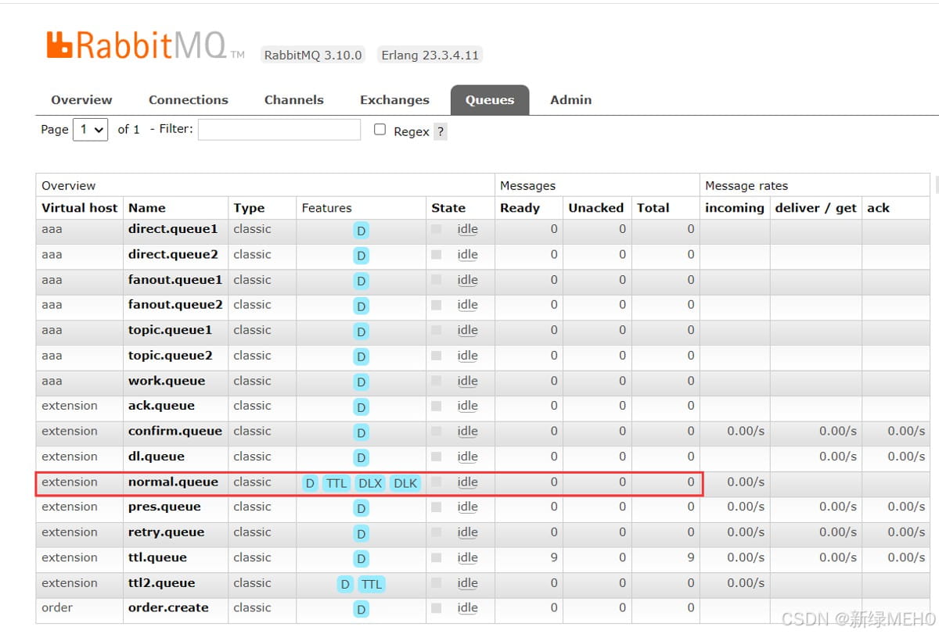This screenshot has width=939, height=634.
Task: Enable the Regex checkbox
Action: tap(380, 130)
